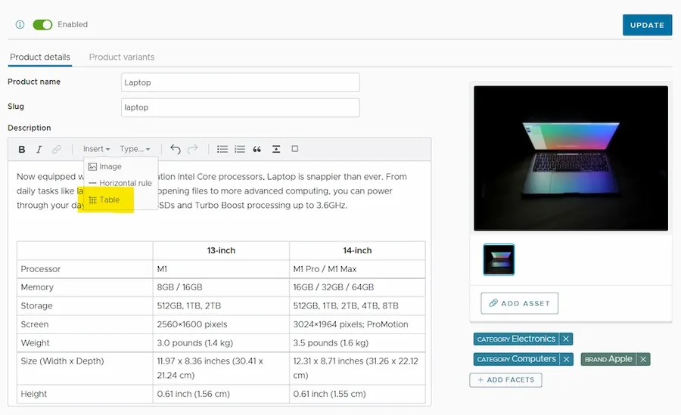Toggle bold formatting in the description editor
Screen dimensions: 681x415
[22, 150]
